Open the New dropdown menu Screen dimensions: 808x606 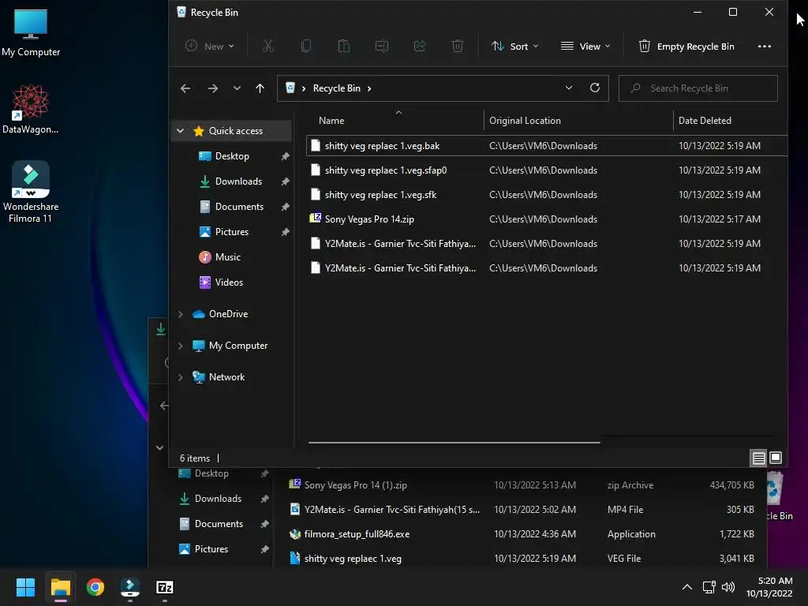210,47
